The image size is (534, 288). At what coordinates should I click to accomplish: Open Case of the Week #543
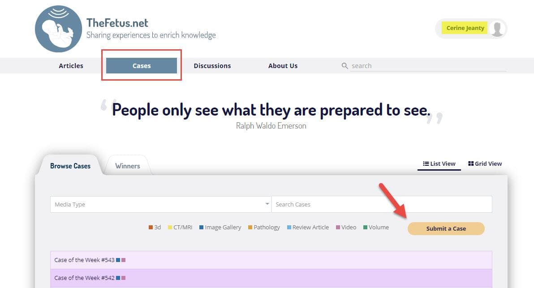coord(84,260)
